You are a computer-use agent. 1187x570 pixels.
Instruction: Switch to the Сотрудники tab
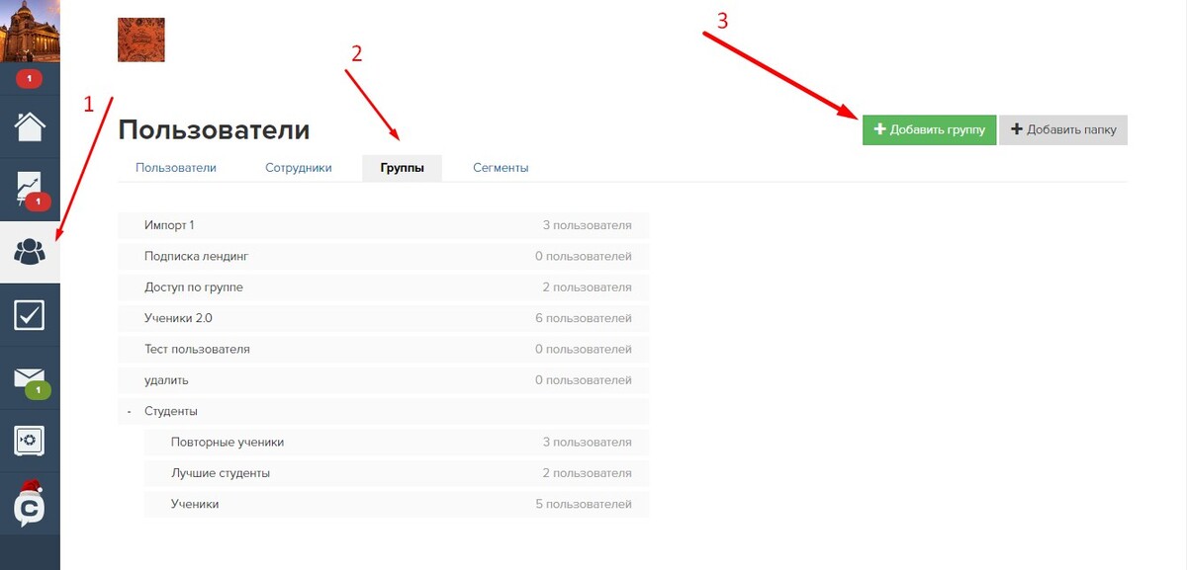[299, 168]
